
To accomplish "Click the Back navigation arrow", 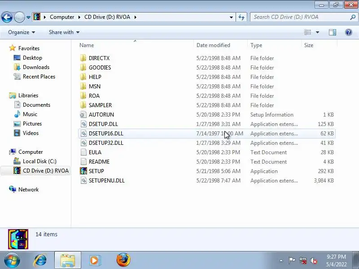I will click(x=7, y=17).
